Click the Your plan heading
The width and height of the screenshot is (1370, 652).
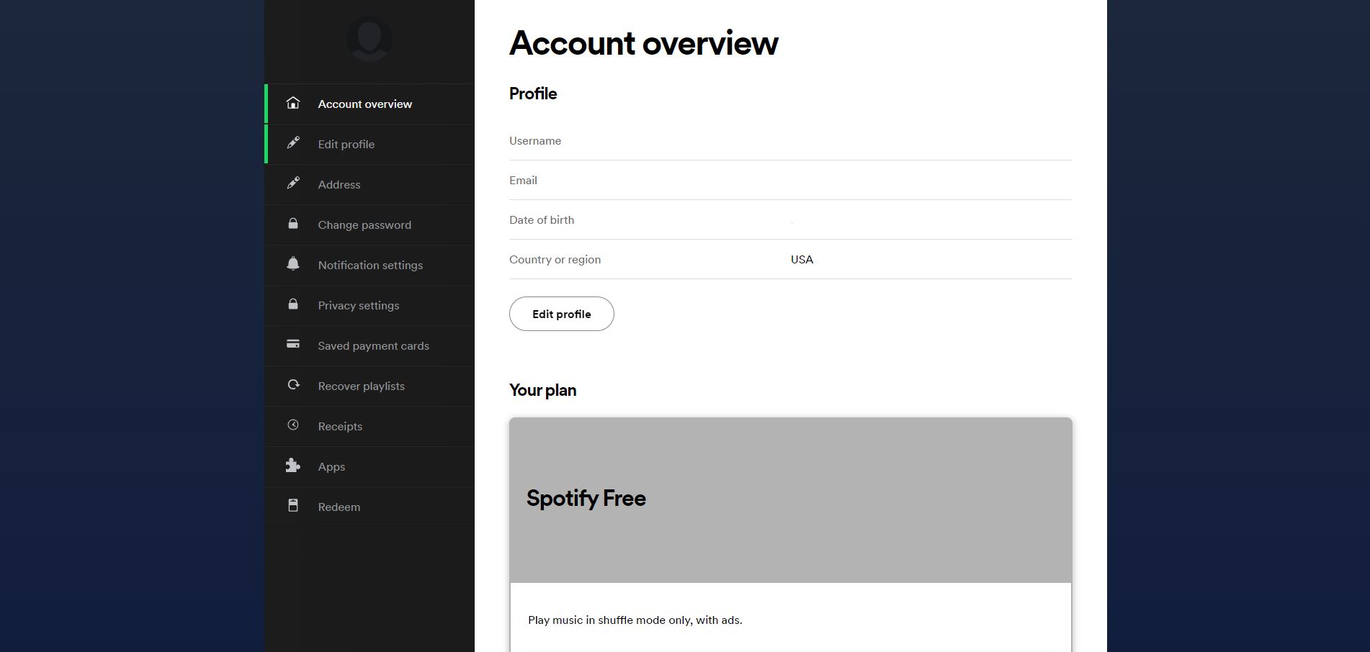542,390
